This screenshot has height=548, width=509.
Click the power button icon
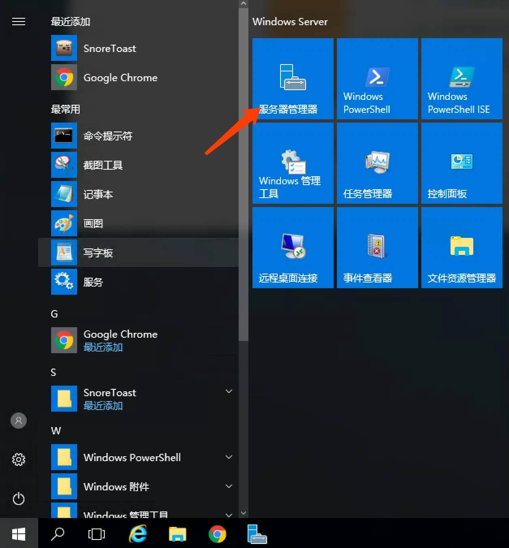pyautogui.click(x=19, y=498)
